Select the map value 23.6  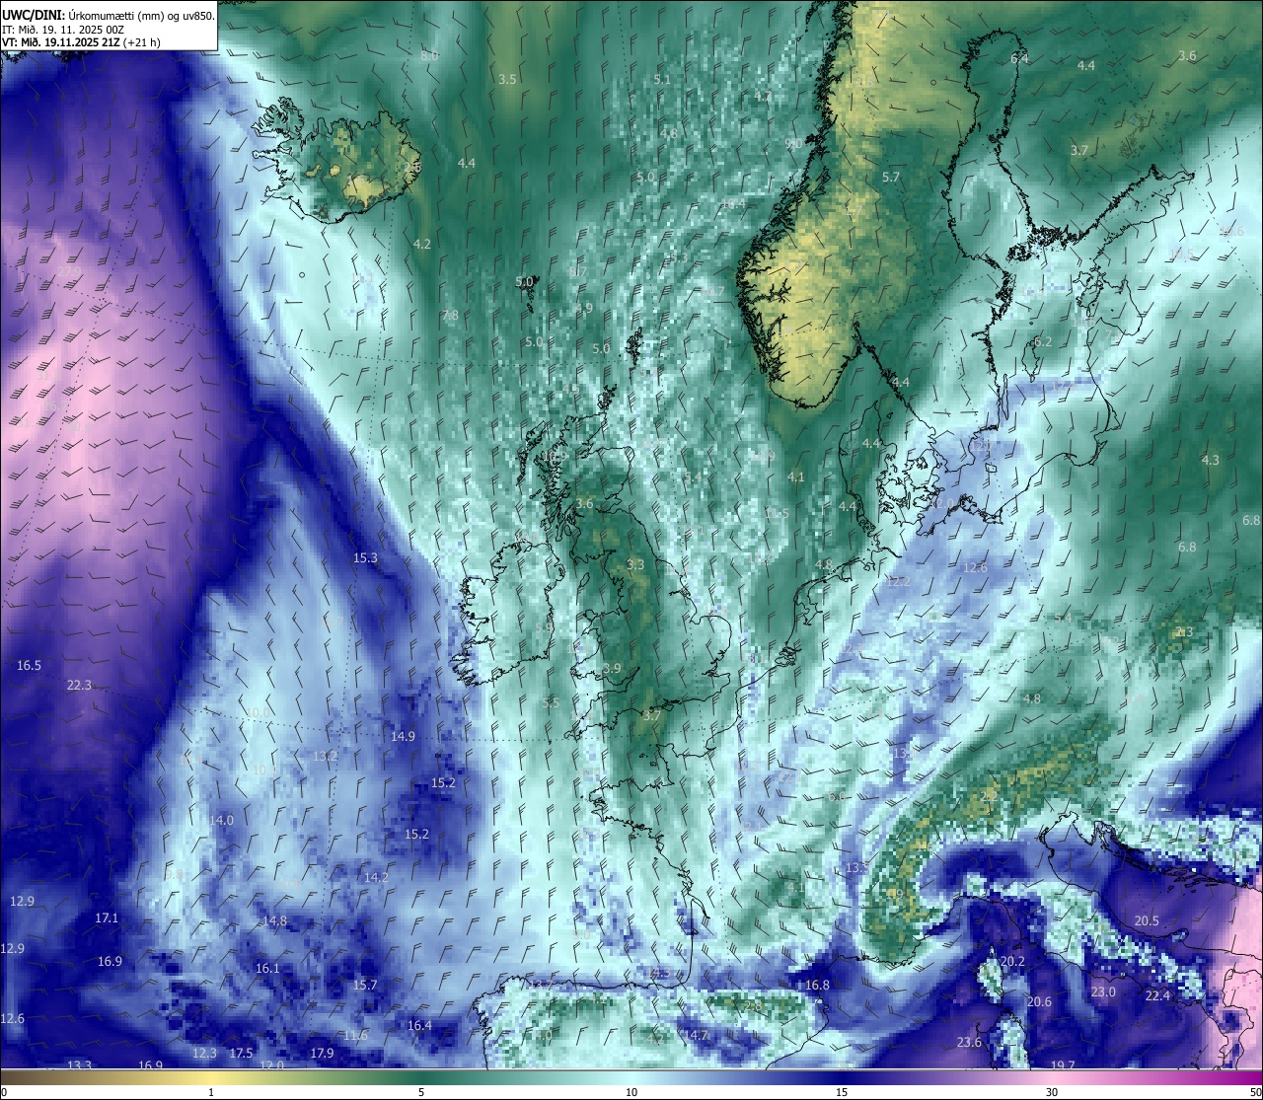[x=969, y=1043]
